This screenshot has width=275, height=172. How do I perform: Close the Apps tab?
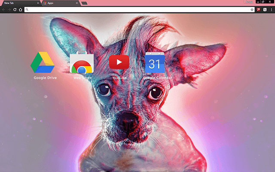(77, 3)
